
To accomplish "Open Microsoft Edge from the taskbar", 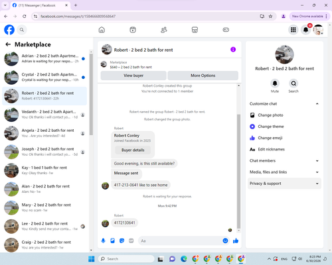I will point(184,259).
